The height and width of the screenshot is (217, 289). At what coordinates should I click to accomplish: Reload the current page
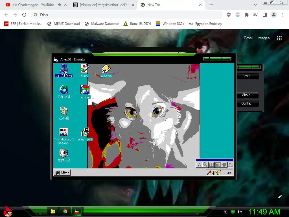(x=24, y=15)
